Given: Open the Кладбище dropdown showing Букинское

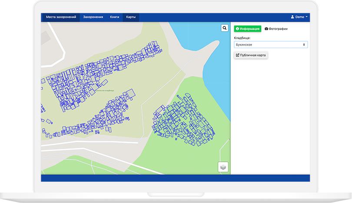Looking at the screenshot, I should click(271, 45).
